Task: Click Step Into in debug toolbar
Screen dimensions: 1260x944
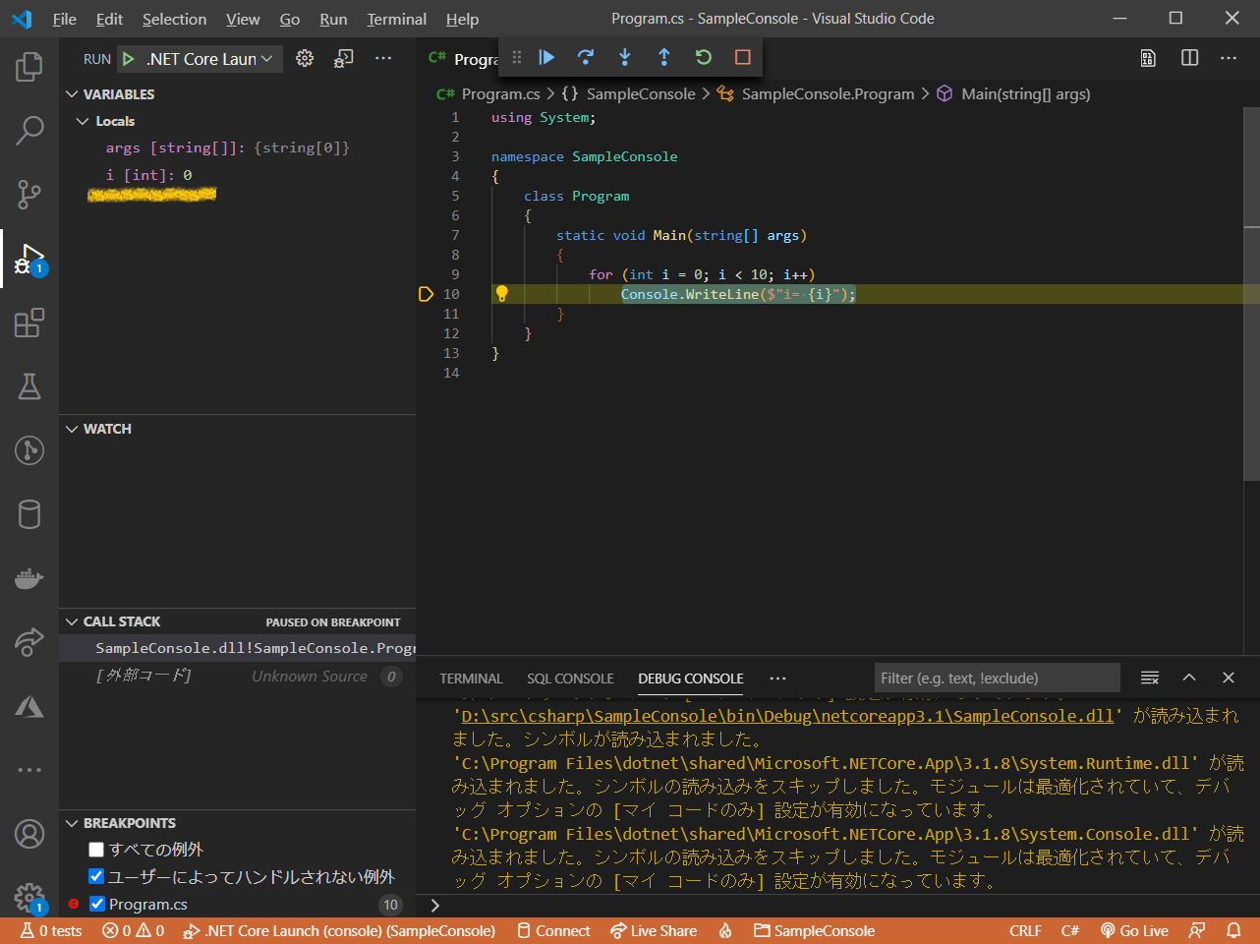Action: tap(625, 57)
